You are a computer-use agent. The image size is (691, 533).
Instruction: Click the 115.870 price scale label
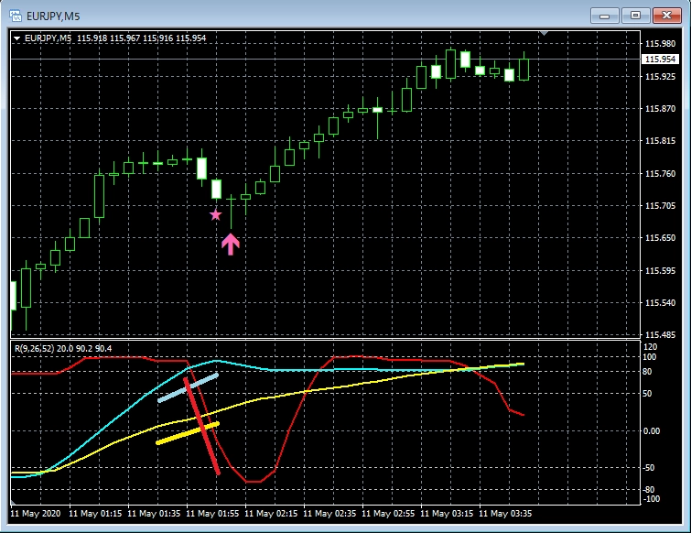click(661, 109)
